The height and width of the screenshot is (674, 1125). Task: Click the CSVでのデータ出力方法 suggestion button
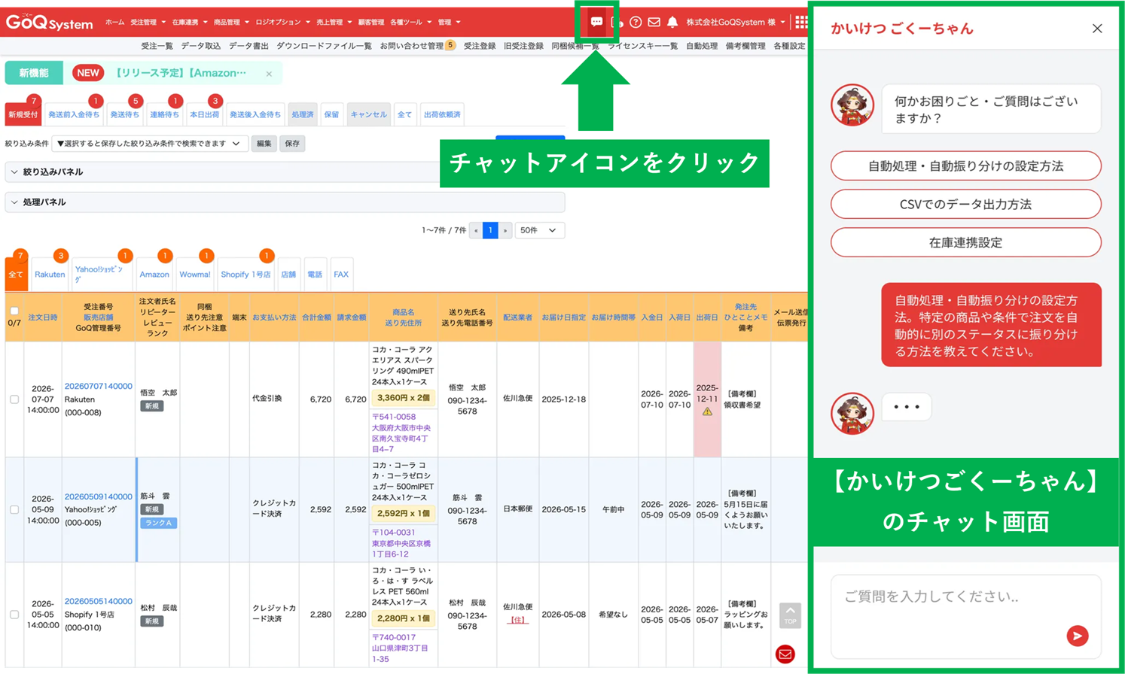click(x=965, y=205)
